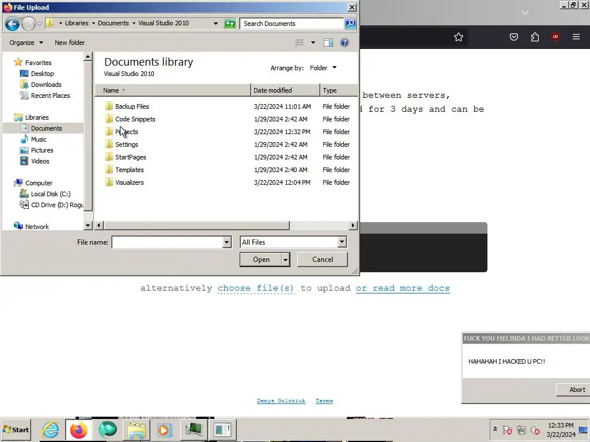Select Music library in navigation pane
The image size is (590, 442).
click(39, 139)
